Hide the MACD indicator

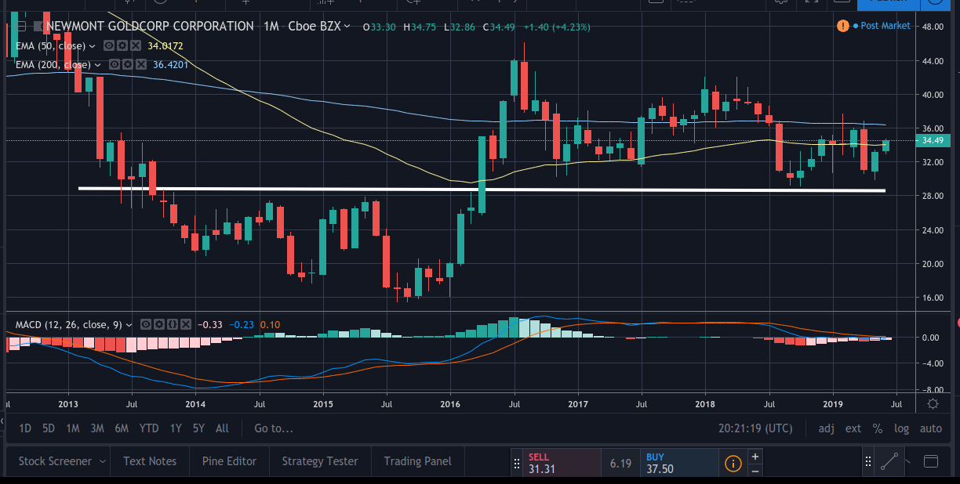(145, 324)
